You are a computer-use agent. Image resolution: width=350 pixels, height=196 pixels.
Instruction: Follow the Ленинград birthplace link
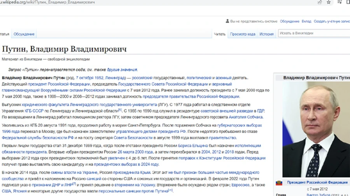click(x=115, y=78)
